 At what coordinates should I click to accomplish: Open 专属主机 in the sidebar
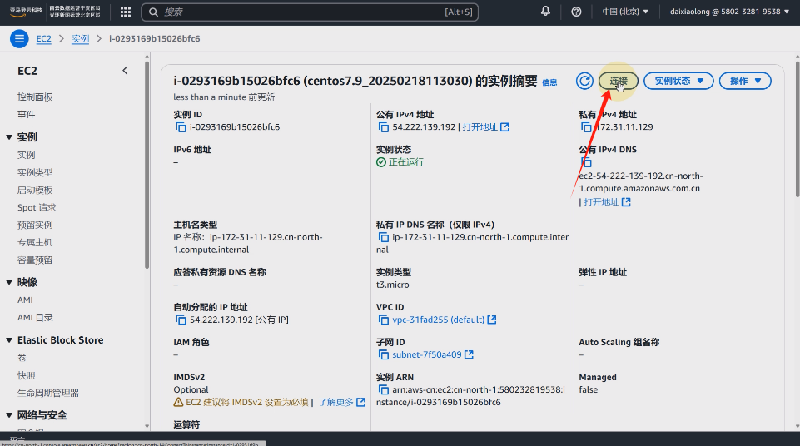point(35,242)
